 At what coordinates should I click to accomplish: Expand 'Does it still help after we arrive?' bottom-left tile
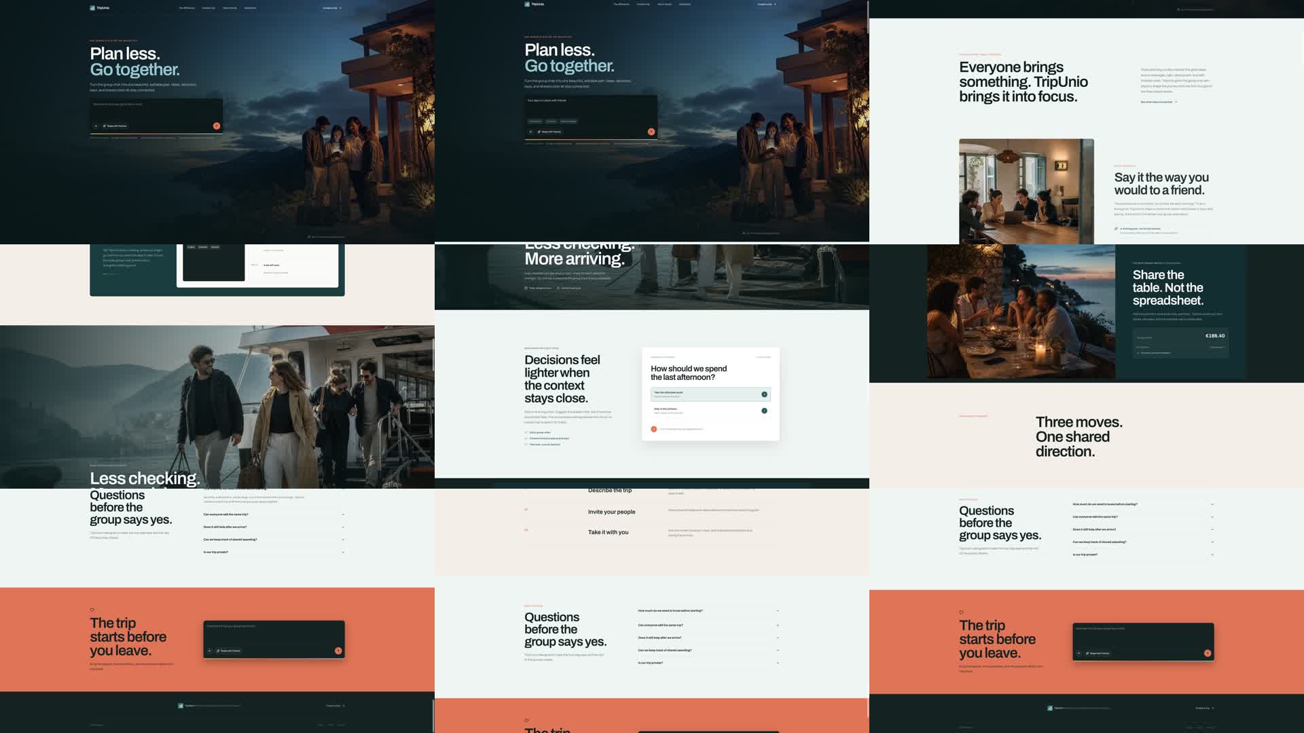tap(274, 527)
